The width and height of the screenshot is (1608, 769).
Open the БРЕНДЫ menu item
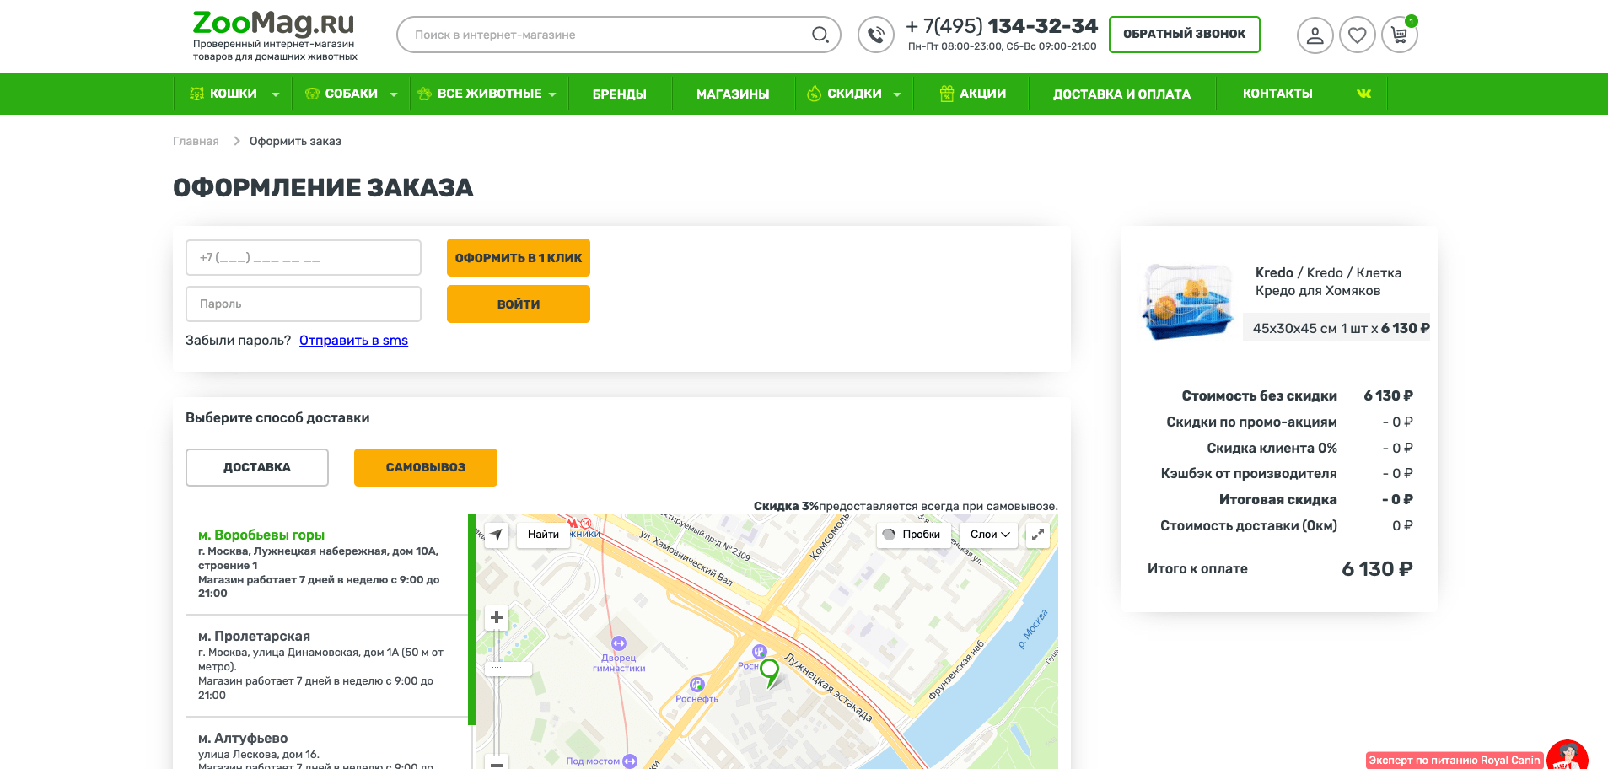point(620,94)
